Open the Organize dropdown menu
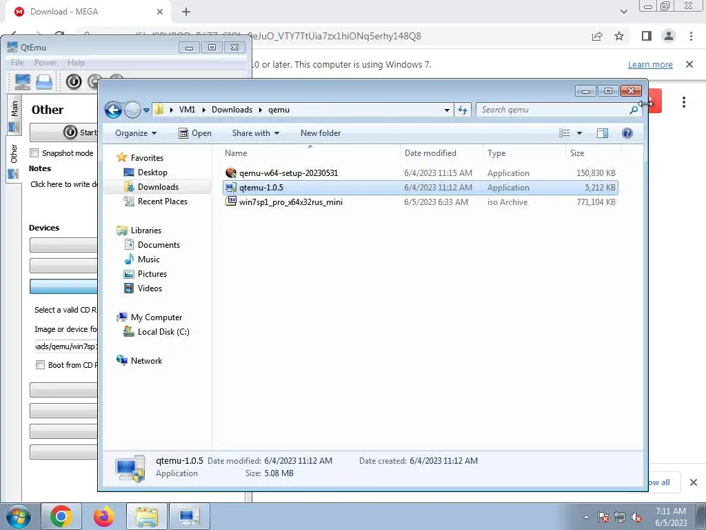The width and height of the screenshot is (706, 530). [136, 133]
